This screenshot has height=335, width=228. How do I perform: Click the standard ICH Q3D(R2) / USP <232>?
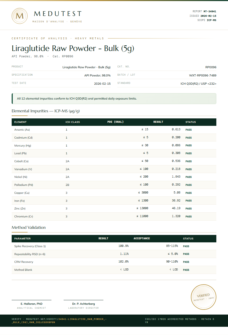click(198, 84)
